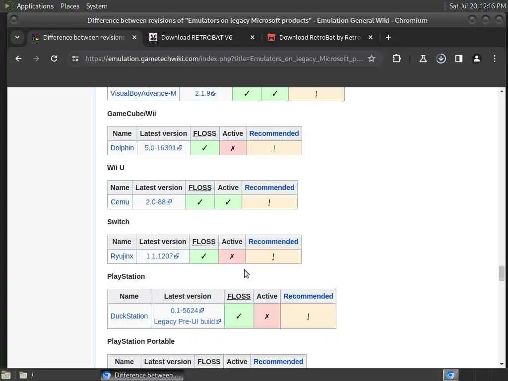Click Recommended header in Wii U table
The width and height of the screenshot is (508, 381).
pos(269,188)
